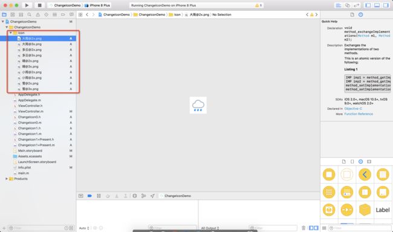Open Simulate Location arrow
The height and width of the screenshot is (232, 393).
click(x=152, y=196)
